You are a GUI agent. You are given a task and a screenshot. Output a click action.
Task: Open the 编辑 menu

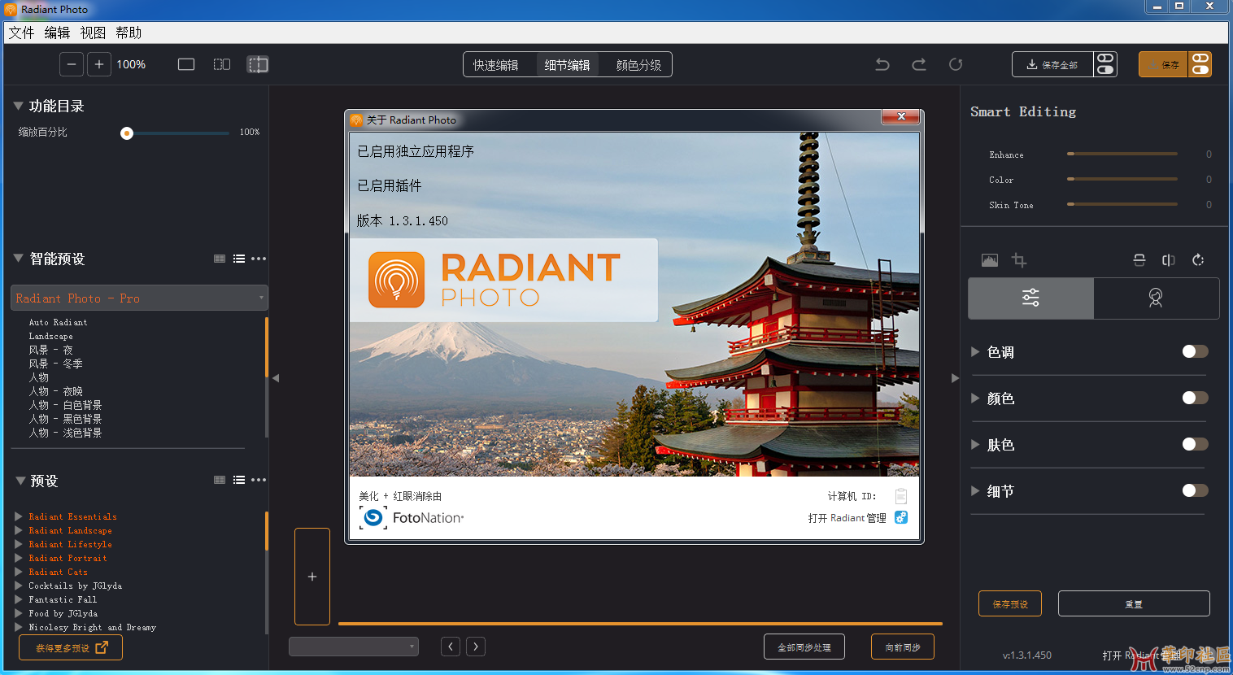pyautogui.click(x=57, y=33)
